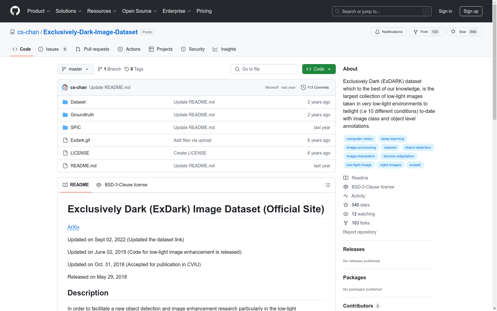
Task: Open the master branch dropdown
Action: pos(75,69)
